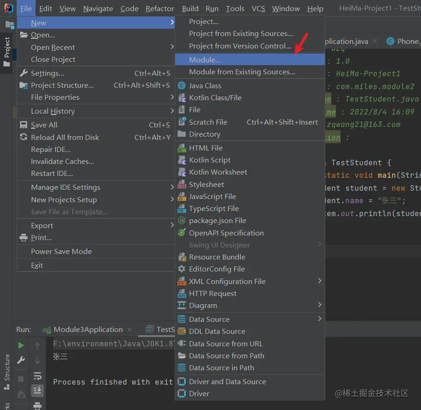Image resolution: width=421 pixels, height=410 pixels.
Task: Click the OpenAPI Specification icon
Action: pos(182,233)
